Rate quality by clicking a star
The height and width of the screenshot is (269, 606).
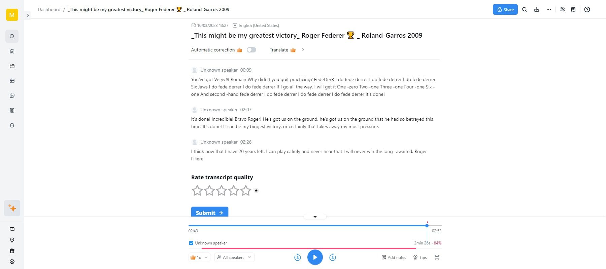(197, 190)
